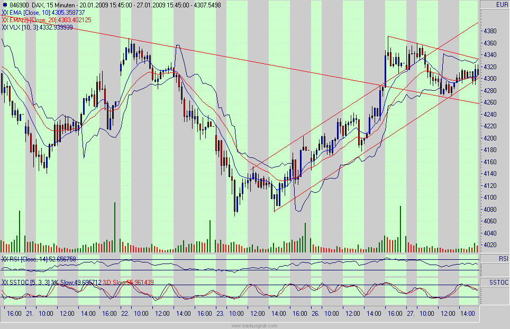Click the 4380 value on the price axis
510x329 pixels.
(x=489, y=31)
